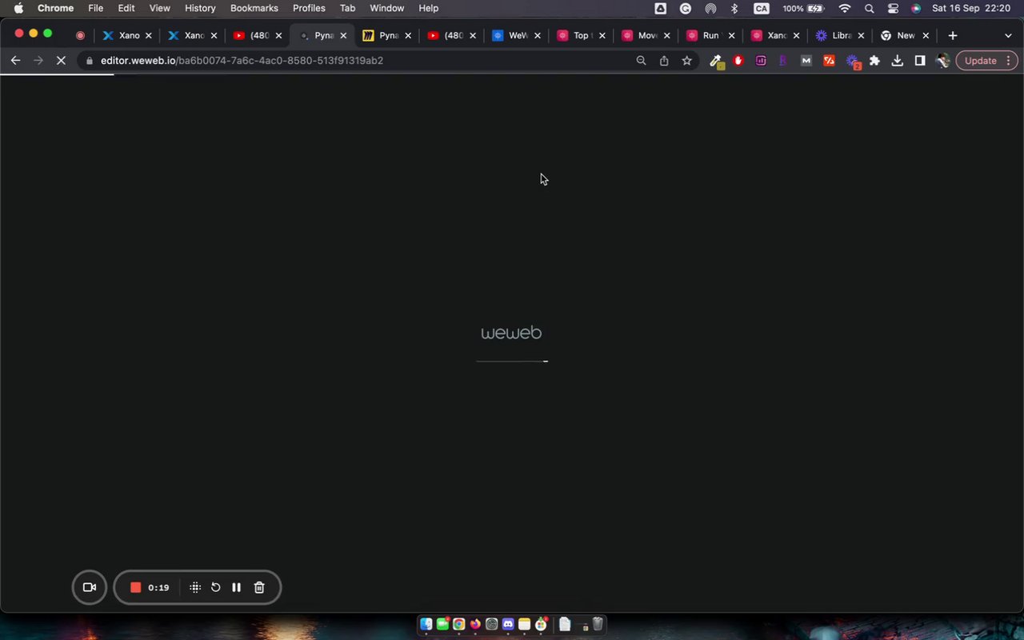Open the Apple menu
Screen dimensions: 1024x640
[18, 8]
